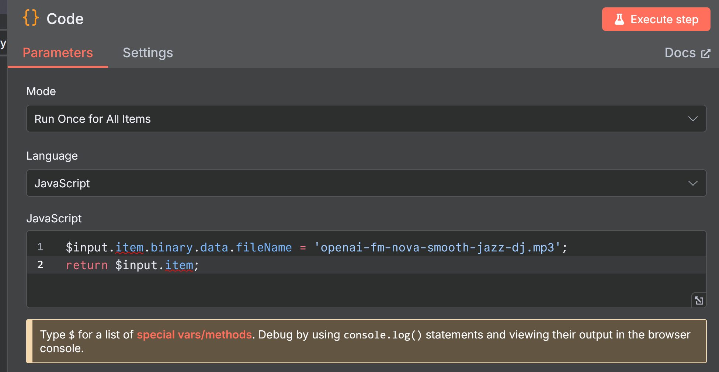Click the flask icon inside Execute step

(620, 19)
